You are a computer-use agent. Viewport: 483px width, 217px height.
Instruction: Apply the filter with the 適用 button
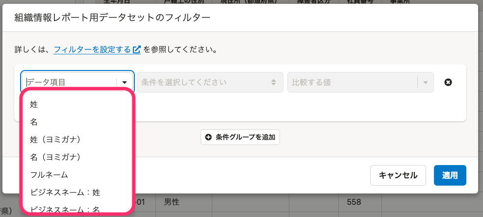pos(450,175)
